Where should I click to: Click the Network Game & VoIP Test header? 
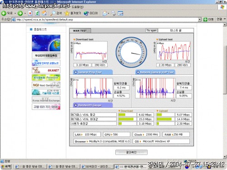click(x=155, y=72)
